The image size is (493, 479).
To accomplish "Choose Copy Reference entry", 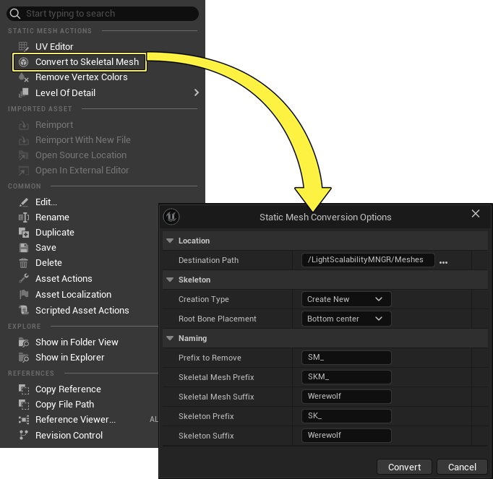I will click(x=68, y=389).
